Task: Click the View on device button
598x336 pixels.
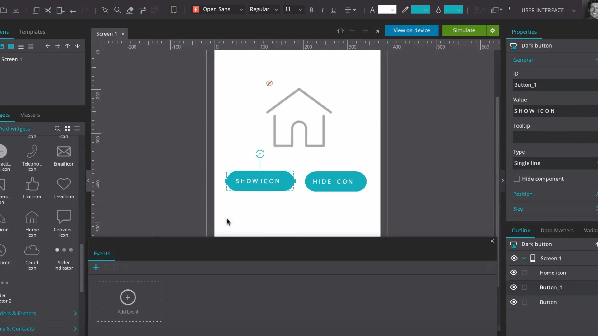Action: (411, 30)
